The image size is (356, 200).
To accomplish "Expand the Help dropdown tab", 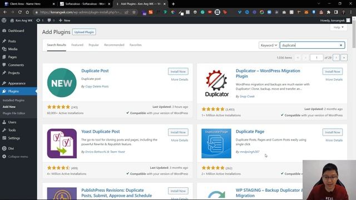I will pos(338,27).
